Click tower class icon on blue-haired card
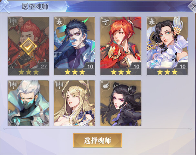Viewport: 196px width, 155px height. (59, 22)
